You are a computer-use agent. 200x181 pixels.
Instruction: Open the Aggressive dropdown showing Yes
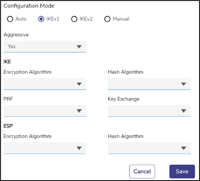point(45,46)
